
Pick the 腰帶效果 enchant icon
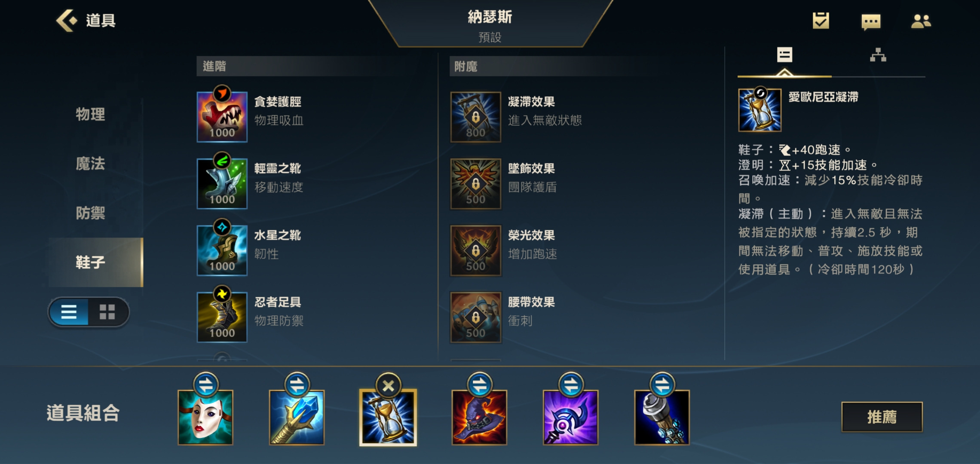[x=475, y=317]
